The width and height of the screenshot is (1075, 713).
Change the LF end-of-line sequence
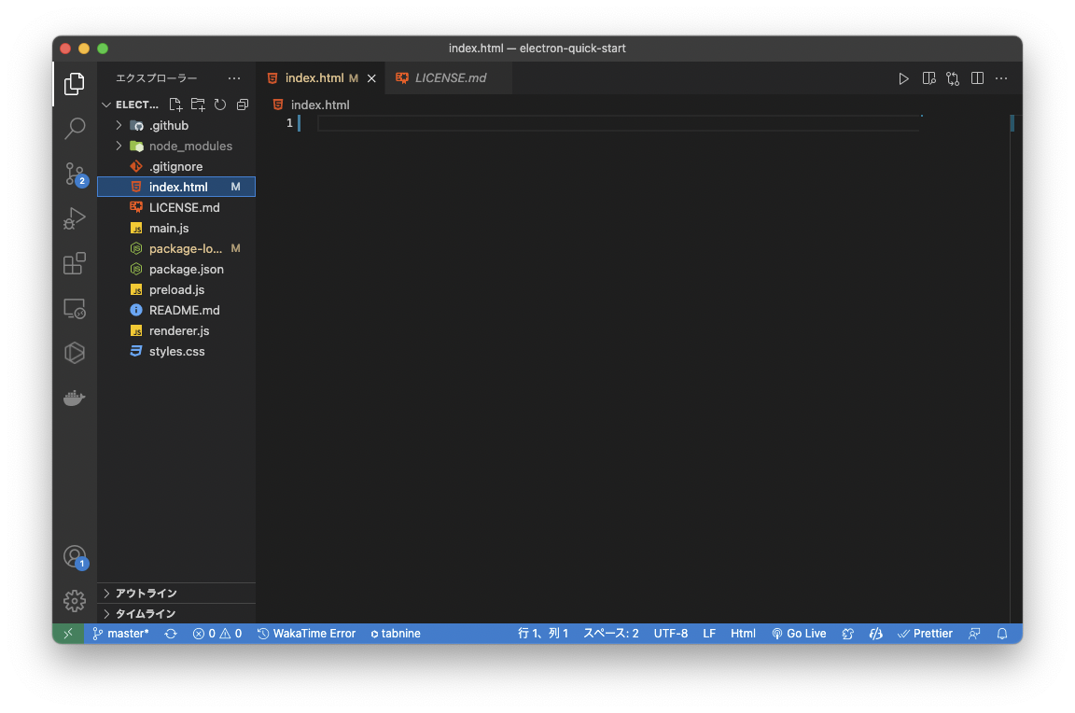coord(709,634)
